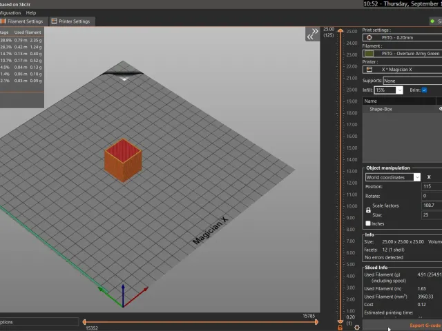Open the Print settings PETG - 0.20mm dropdown
This screenshot has height=331, width=442.
point(402,37)
